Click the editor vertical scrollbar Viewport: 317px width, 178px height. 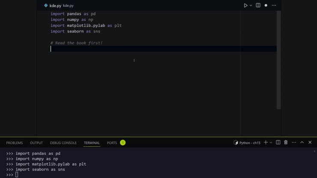click(278, 60)
